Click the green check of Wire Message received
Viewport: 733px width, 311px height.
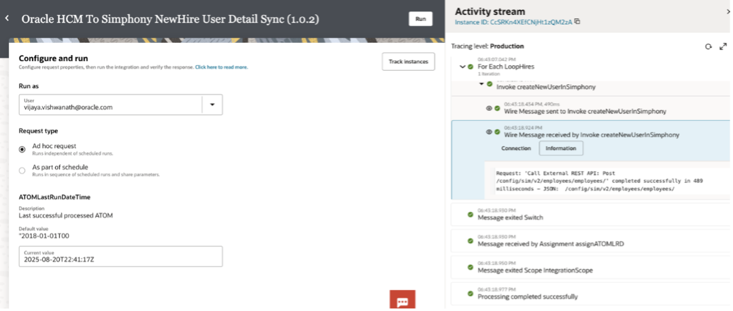497,132
